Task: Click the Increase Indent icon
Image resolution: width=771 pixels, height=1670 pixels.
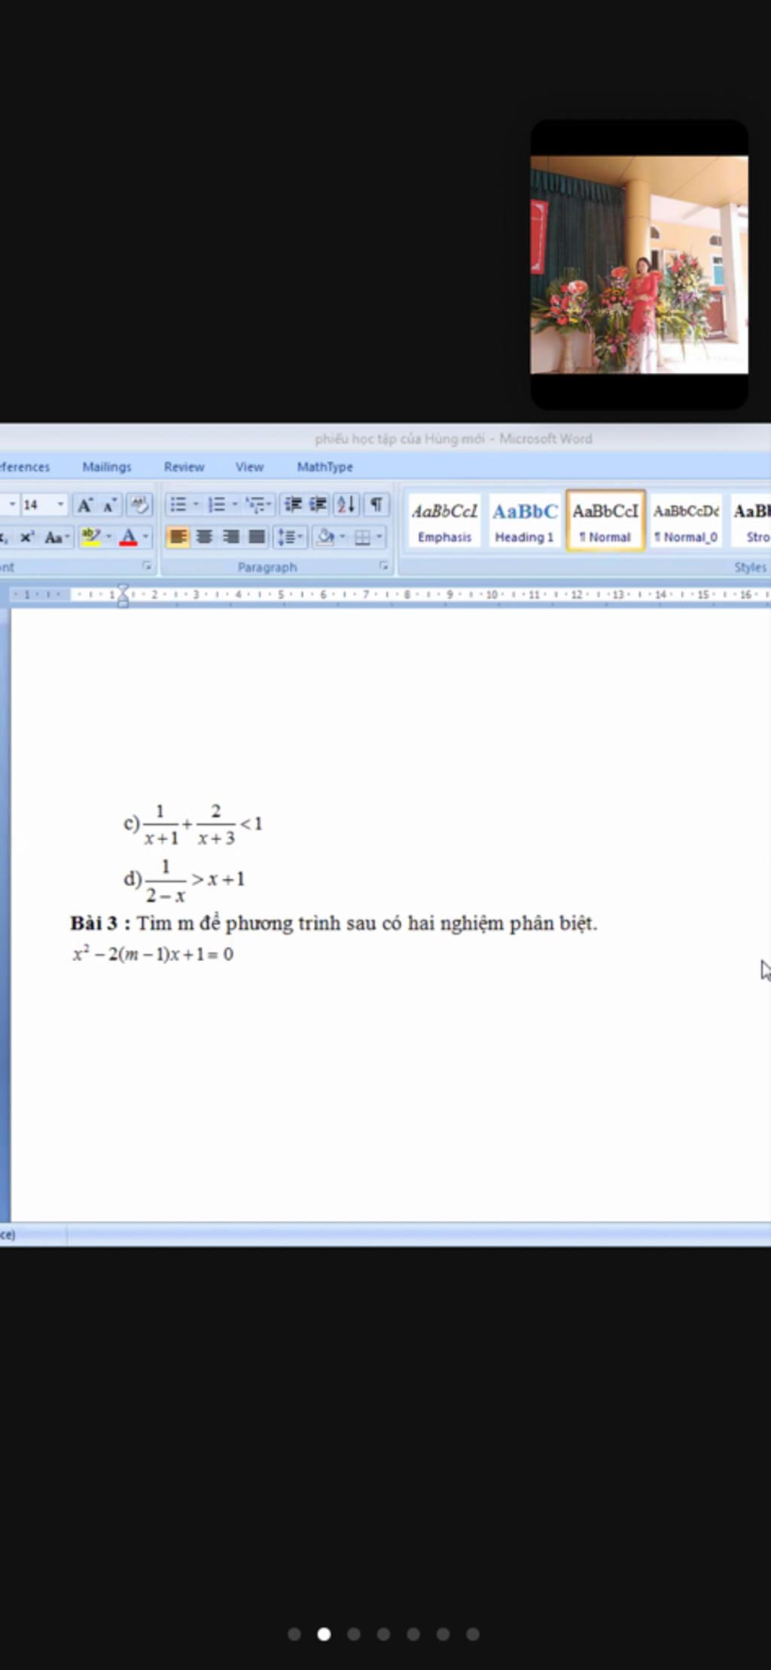Action: 318,505
